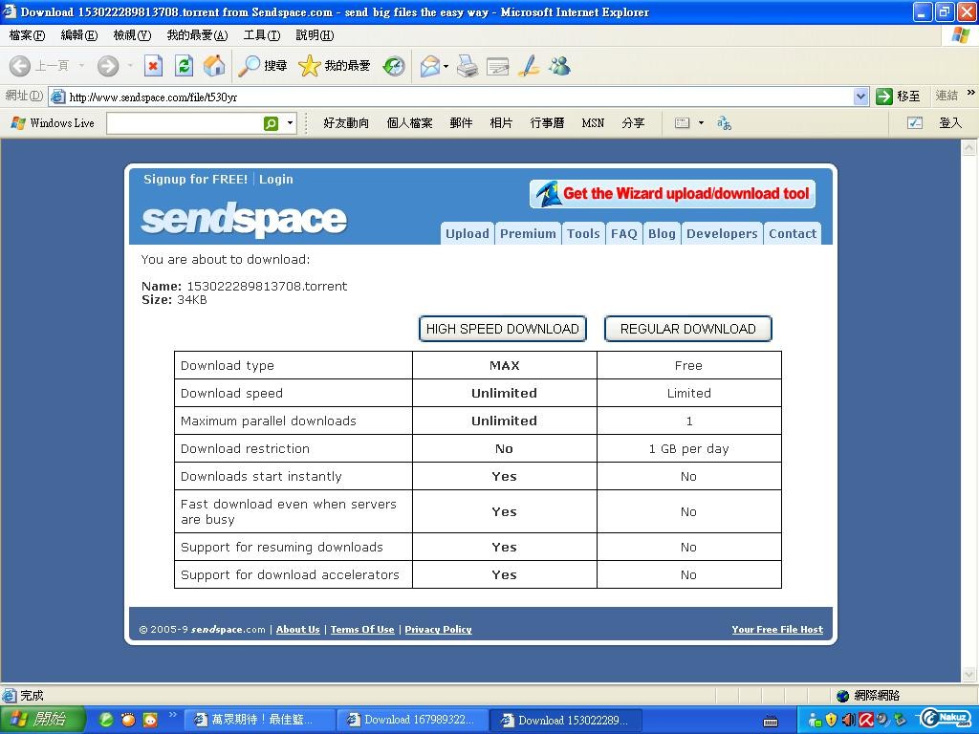Open Terms Of Use footer link
The image size is (979, 734).
(x=362, y=629)
